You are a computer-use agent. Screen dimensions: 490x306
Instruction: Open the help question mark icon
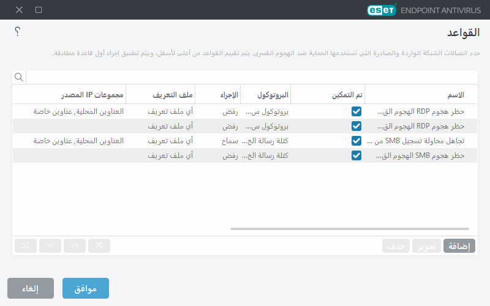click(x=17, y=31)
